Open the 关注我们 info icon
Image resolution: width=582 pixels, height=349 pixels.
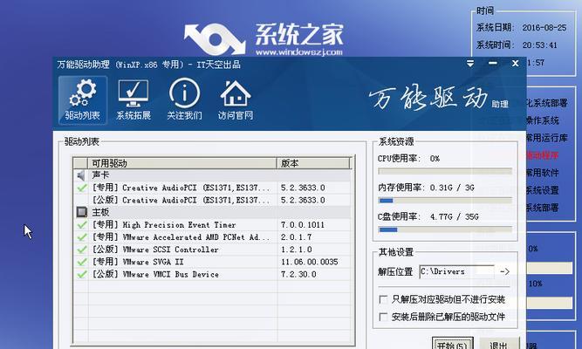(184, 99)
